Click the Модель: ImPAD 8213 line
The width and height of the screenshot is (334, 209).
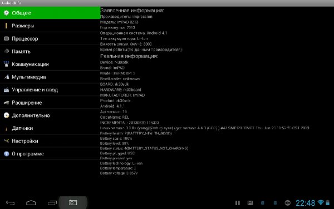click(119, 22)
